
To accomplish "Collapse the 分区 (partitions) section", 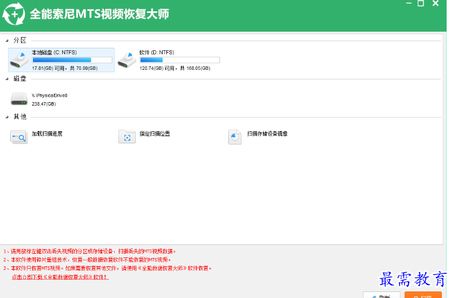I will point(7,41).
